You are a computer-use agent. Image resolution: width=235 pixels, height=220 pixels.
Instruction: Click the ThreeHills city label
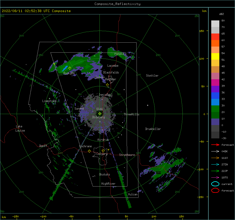[x=131, y=114]
